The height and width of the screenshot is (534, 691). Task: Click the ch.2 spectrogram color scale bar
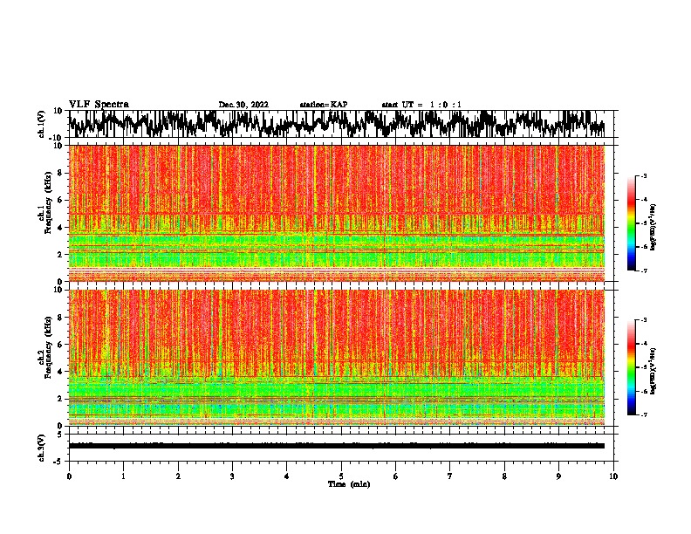631,367
